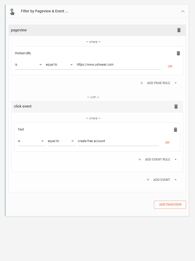Image resolution: width=195 pixels, height=261 pixels.
Task: Click the plus icon next to ADD EVENT RULE
Action: pos(140,159)
